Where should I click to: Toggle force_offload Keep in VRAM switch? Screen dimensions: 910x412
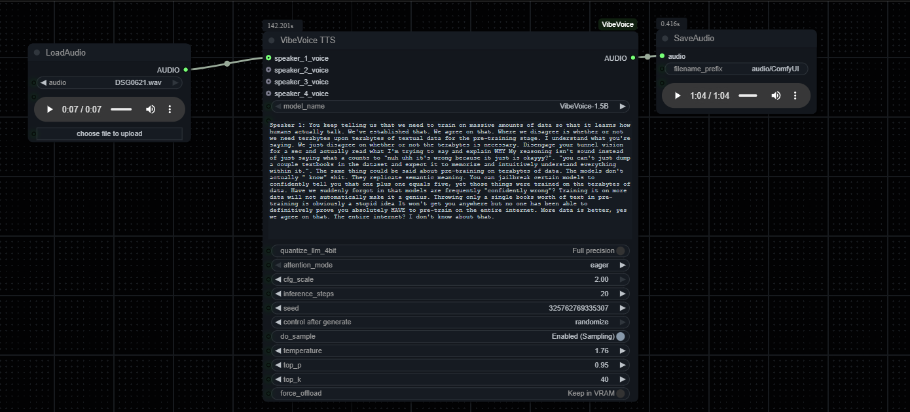[620, 393]
